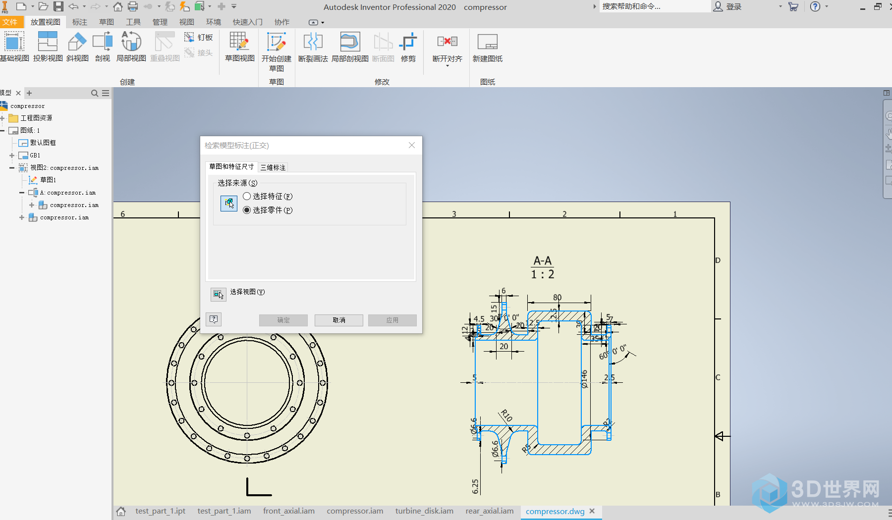Open the sign-in dropdown arrow
The height and width of the screenshot is (520, 892).
(x=780, y=6)
